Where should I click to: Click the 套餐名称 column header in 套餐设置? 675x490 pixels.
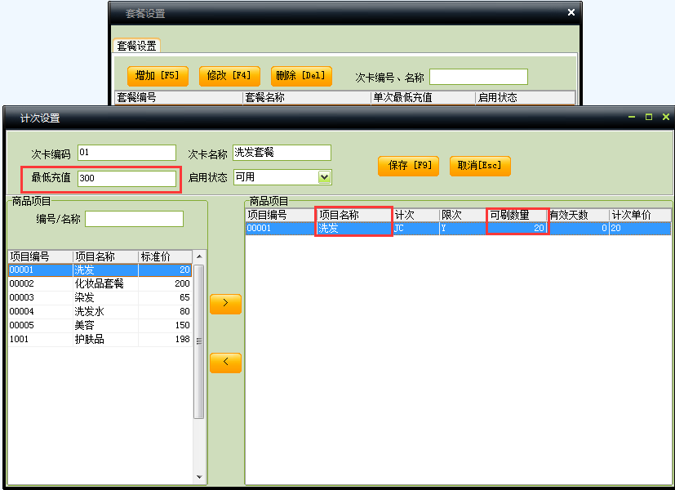pyautogui.click(x=307, y=97)
